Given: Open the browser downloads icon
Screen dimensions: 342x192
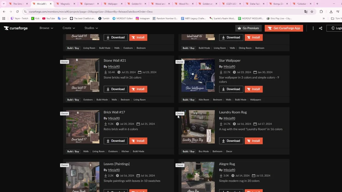Looking at the screenshot, I should pyautogui.click(x=331, y=12).
